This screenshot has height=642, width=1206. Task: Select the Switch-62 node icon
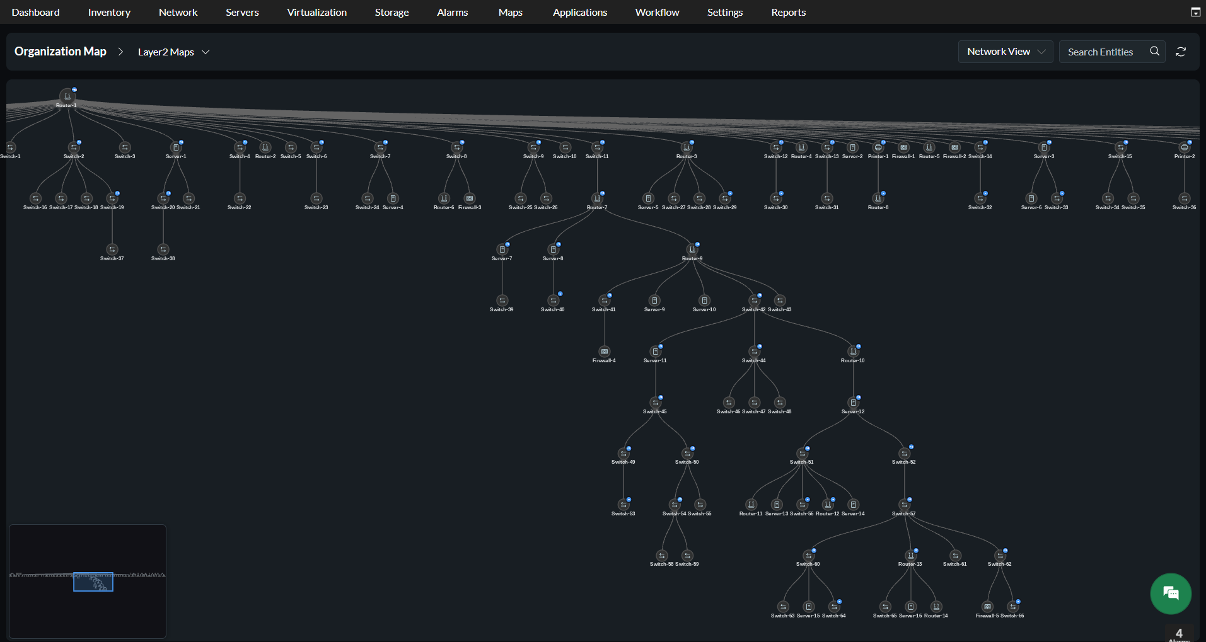pyautogui.click(x=1000, y=556)
